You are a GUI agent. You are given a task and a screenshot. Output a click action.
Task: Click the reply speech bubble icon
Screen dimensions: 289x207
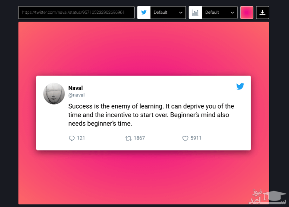[x=72, y=138]
